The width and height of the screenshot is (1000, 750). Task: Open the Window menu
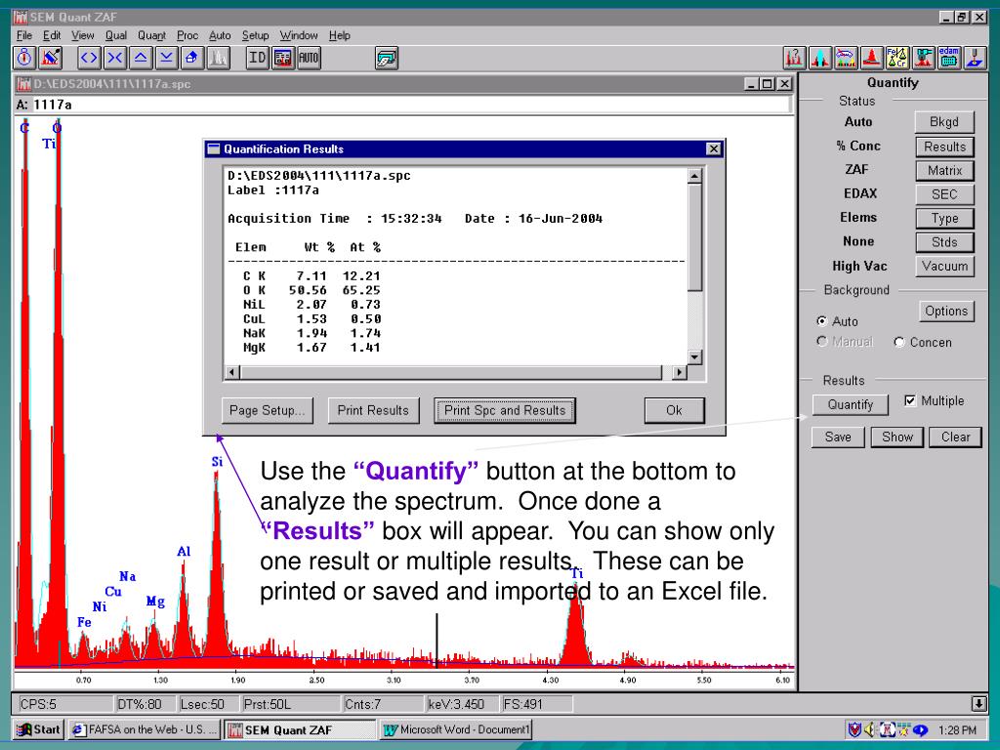tap(299, 36)
